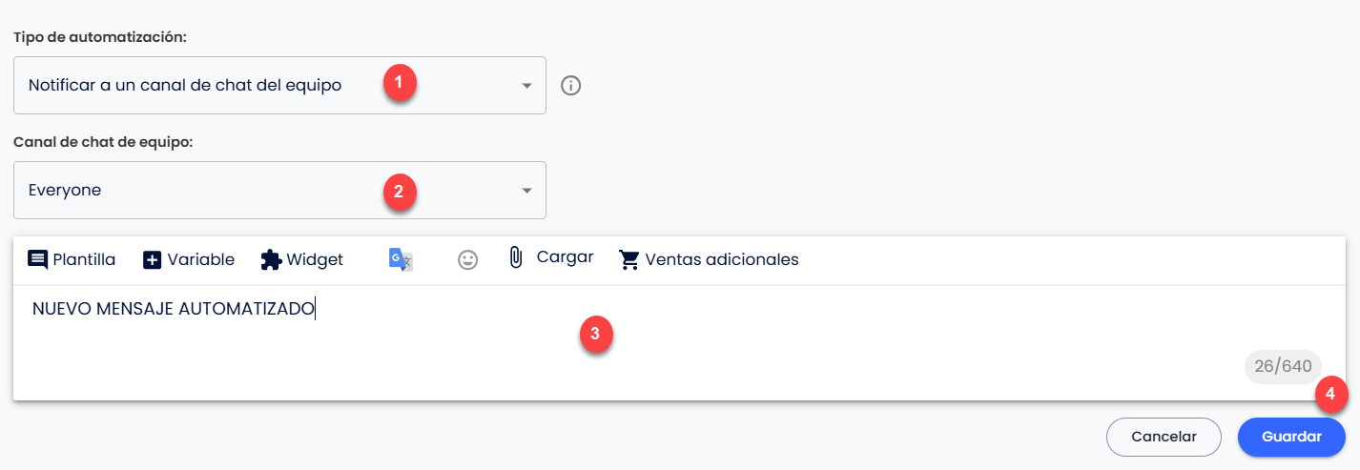Image resolution: width=1360 pixels, height=470 pixels.
Task: Click the red step marker number 3
Action: [595, 335]
